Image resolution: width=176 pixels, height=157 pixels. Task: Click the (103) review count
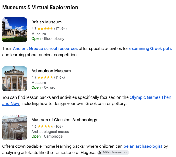(59, 126)
